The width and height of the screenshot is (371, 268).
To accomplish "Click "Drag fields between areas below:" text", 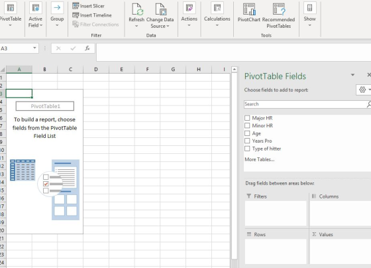I will click(x=280, y=183).
